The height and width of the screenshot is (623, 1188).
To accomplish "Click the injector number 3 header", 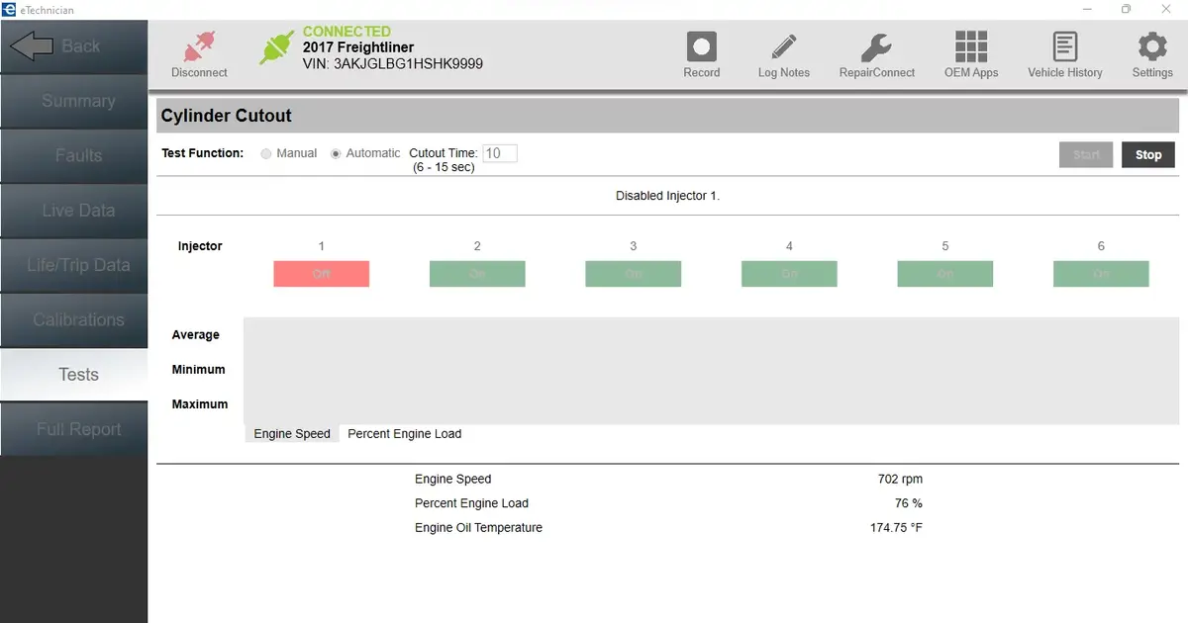I will [x=634, y=246].
